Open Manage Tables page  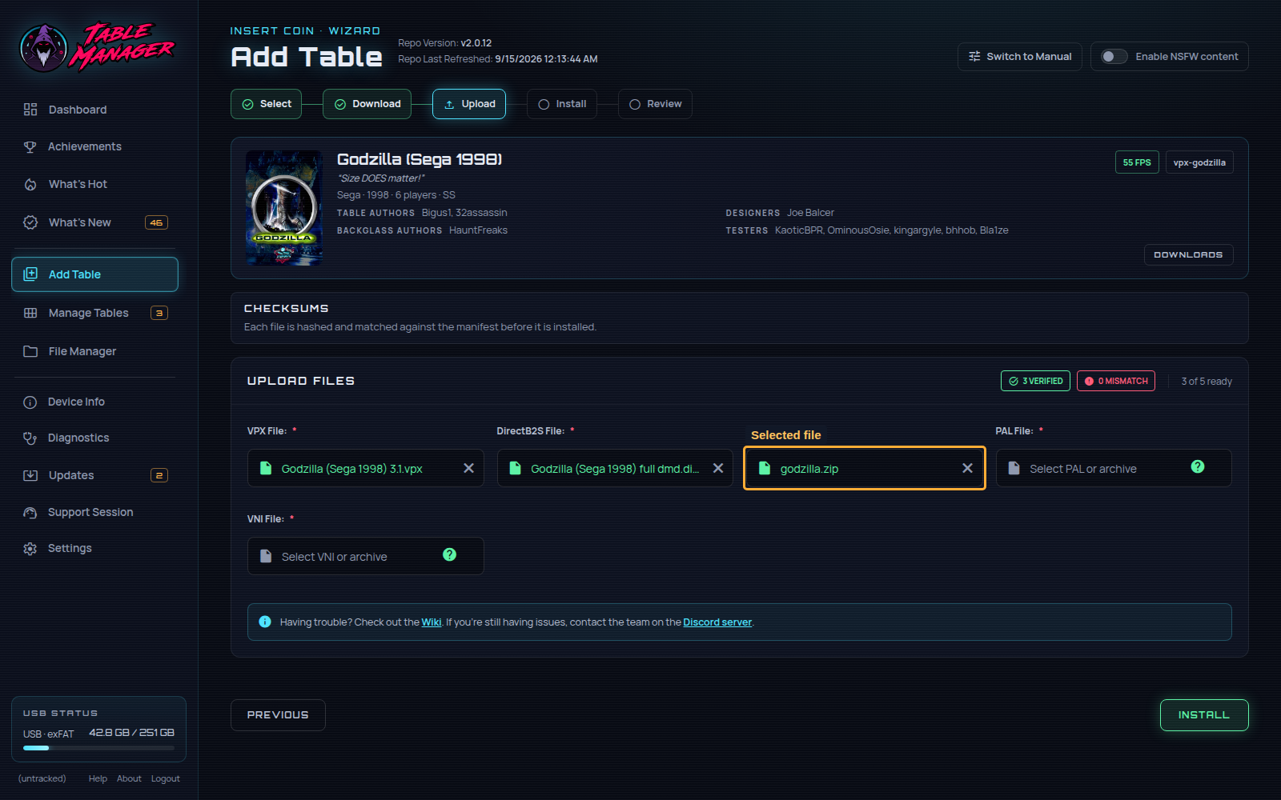pyautogui.click(x=94, y=313)
